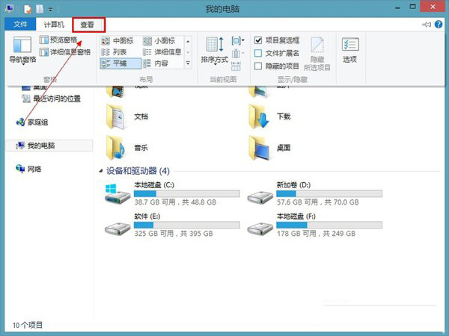Switch to the 计算机 ribbon tab
449x336 pixels.
point(54,25)
